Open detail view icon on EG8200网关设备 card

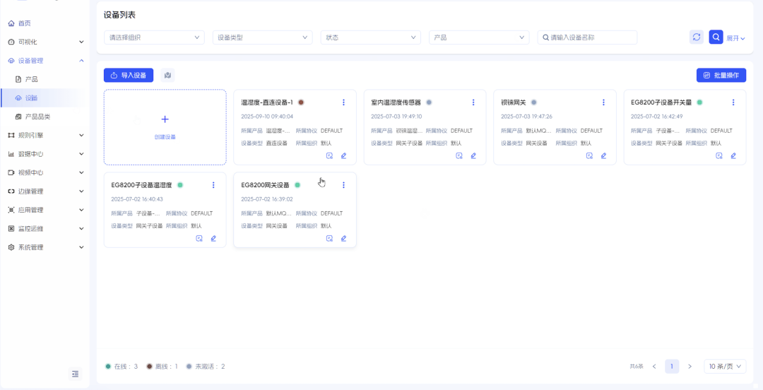pyautogui.click(x=329, y=239)
